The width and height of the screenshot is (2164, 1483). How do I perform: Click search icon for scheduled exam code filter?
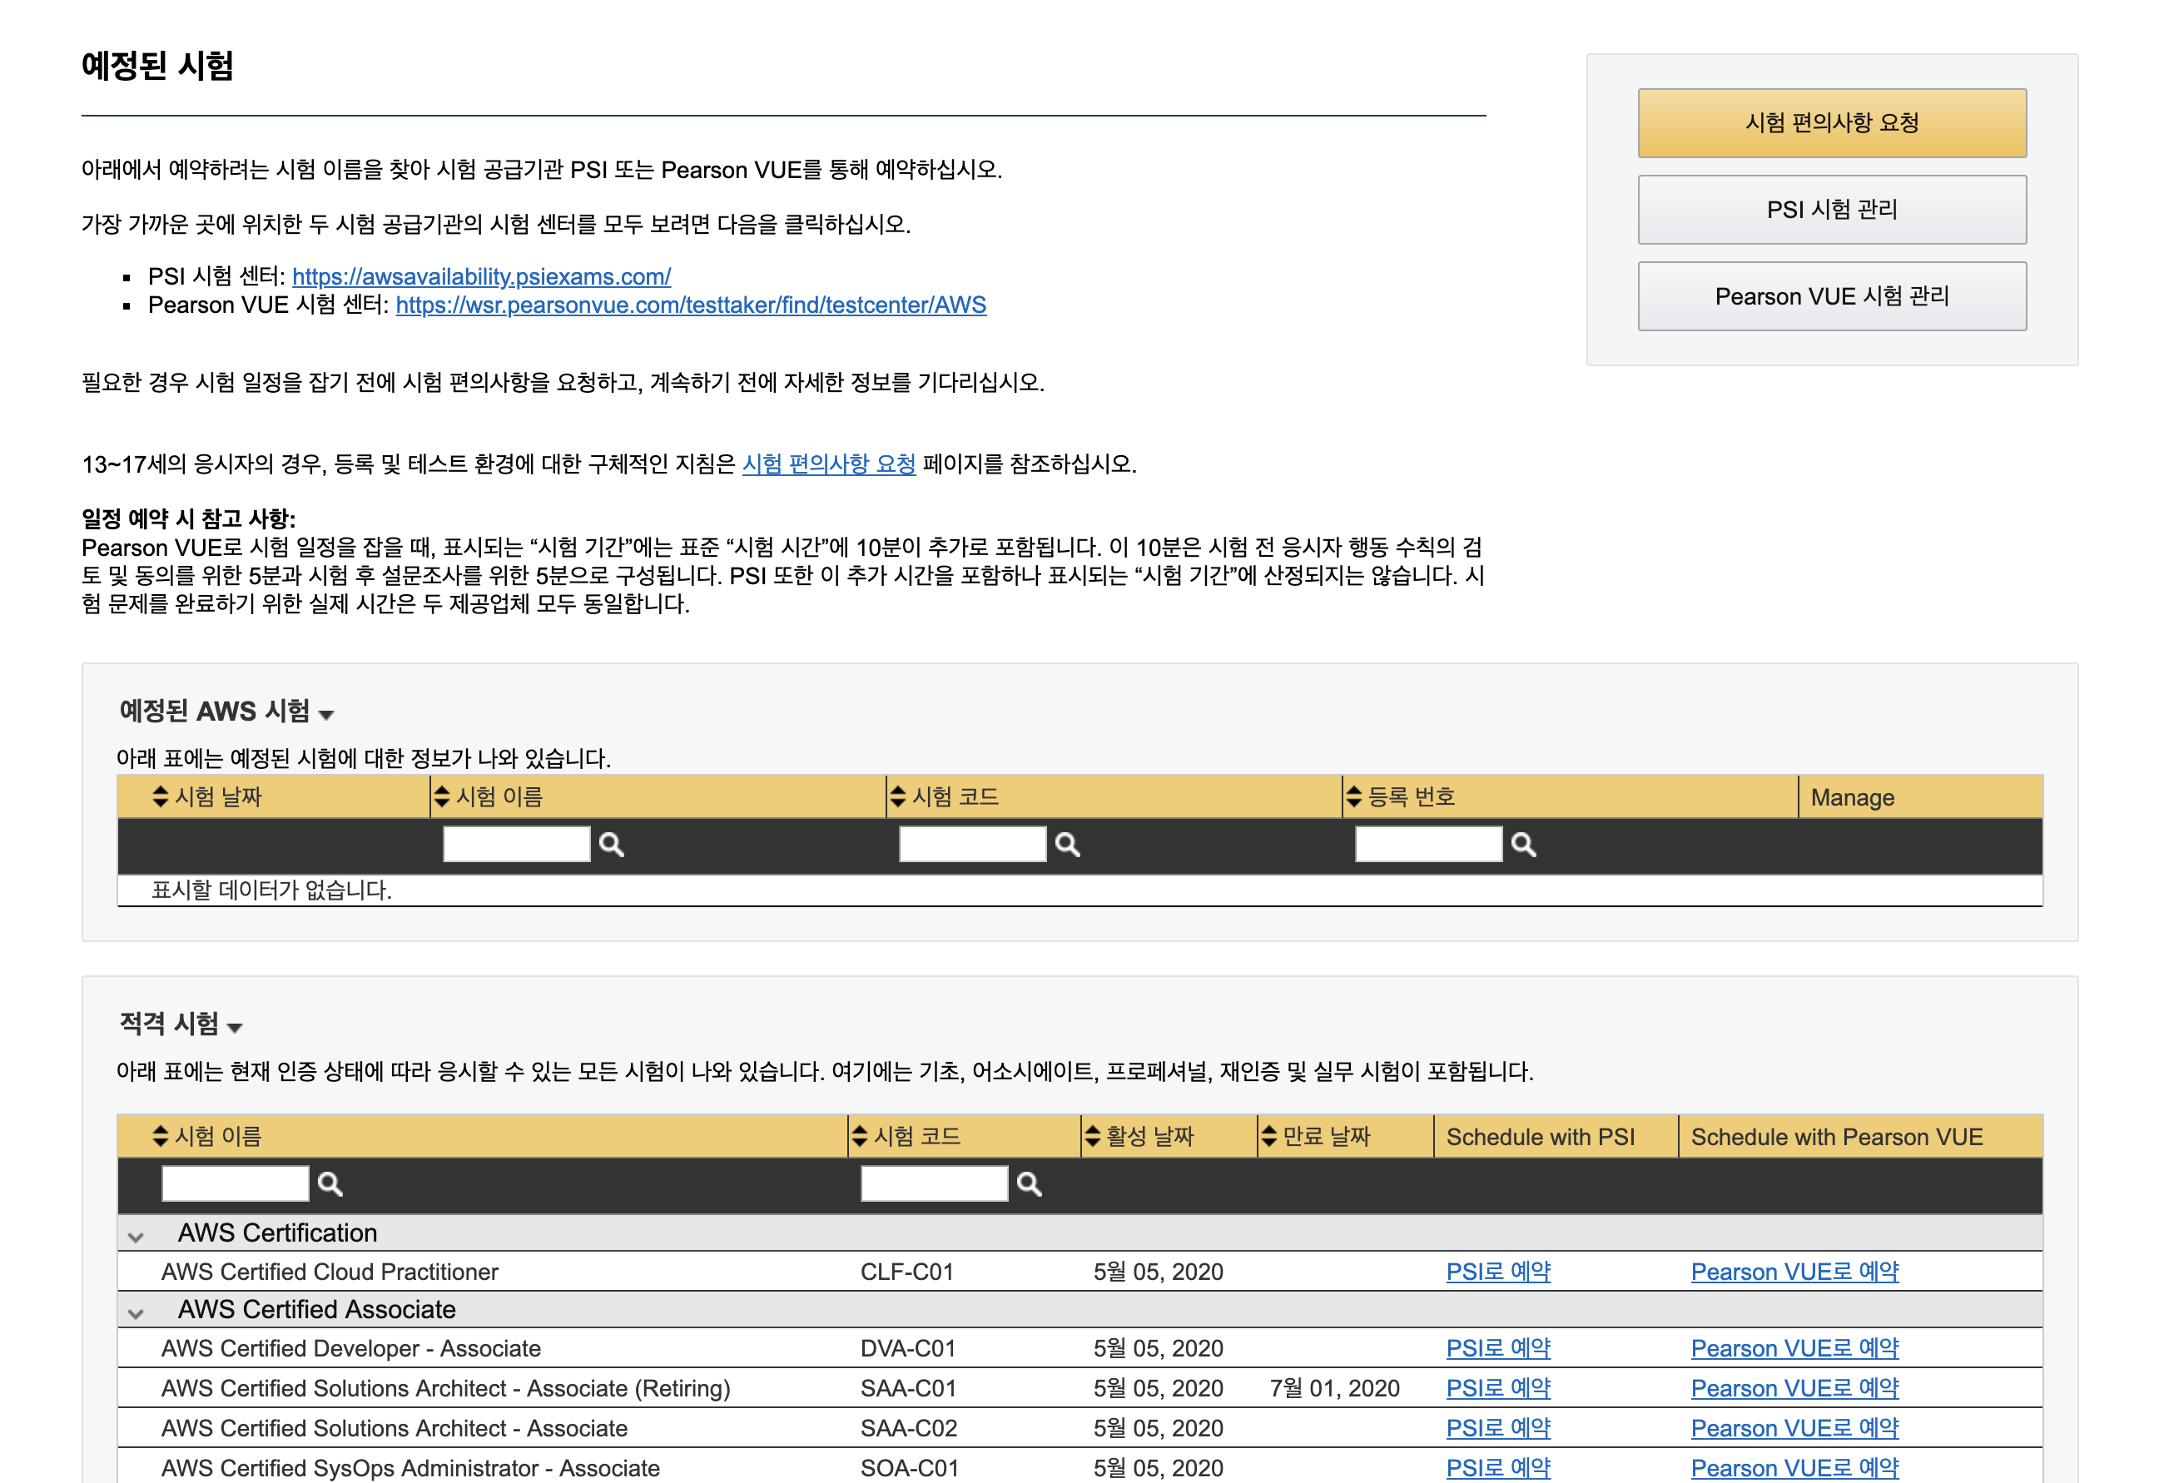(x=1067, y=845)
